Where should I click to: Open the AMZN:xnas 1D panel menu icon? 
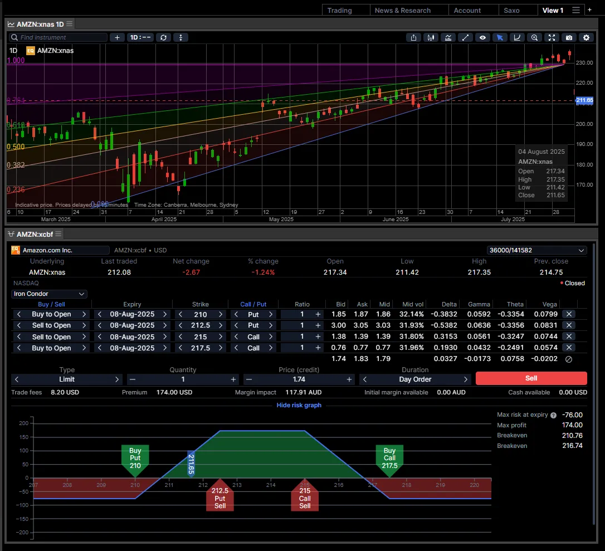(x=70, y=24)
